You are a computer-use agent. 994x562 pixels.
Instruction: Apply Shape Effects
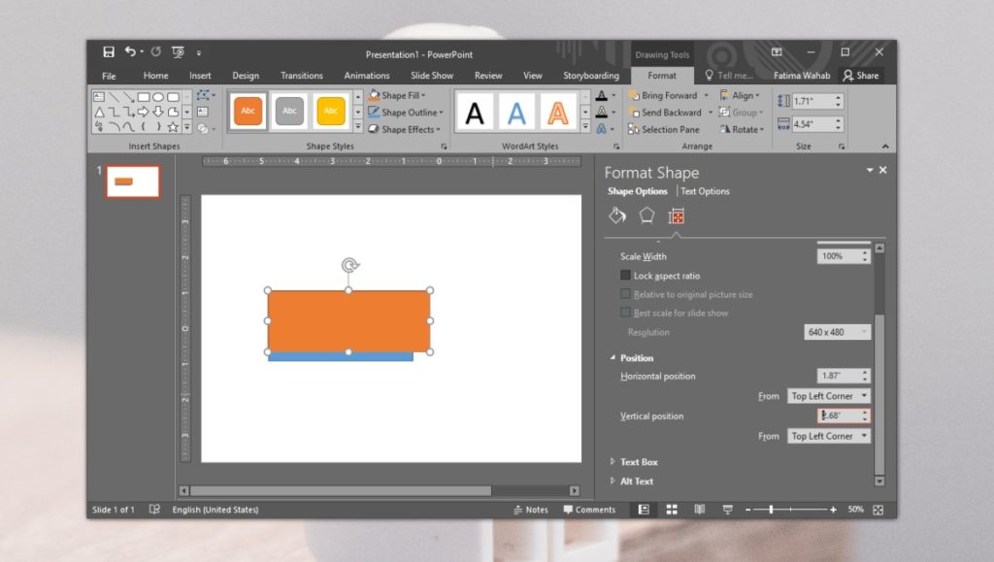click(x=402, y=128)
